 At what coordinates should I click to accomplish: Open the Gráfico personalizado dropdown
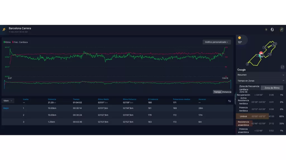tap(216, 42)
